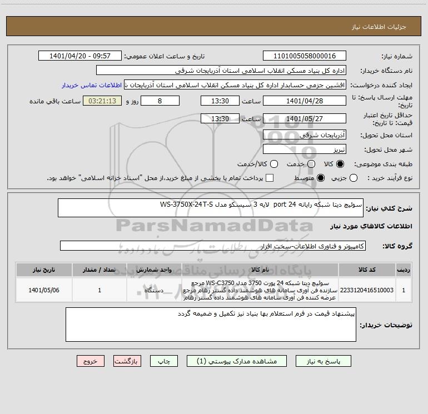Click the 'چاپ' print button
This screenshot has width=428, height=414.
[x=164, y=361]
